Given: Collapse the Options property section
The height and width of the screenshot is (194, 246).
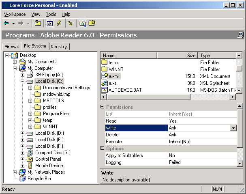Looking at the screenshot, I should pos(102,148).
